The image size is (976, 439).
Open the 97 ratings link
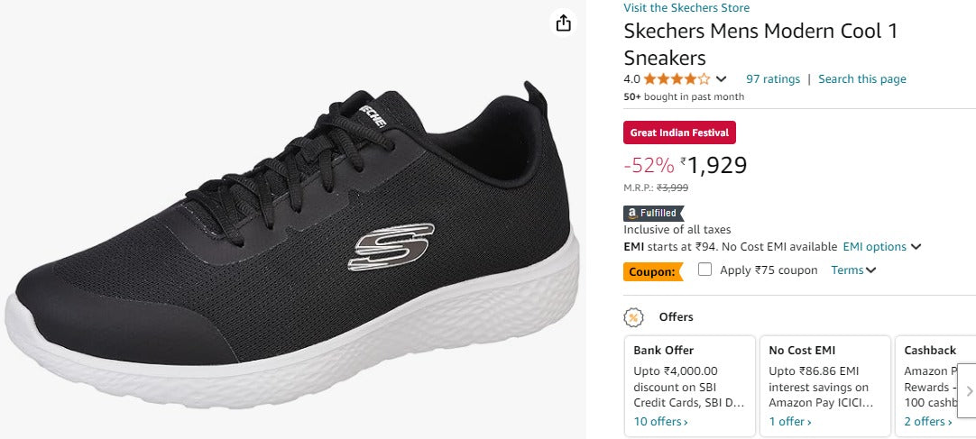click(x=773, y=79)
